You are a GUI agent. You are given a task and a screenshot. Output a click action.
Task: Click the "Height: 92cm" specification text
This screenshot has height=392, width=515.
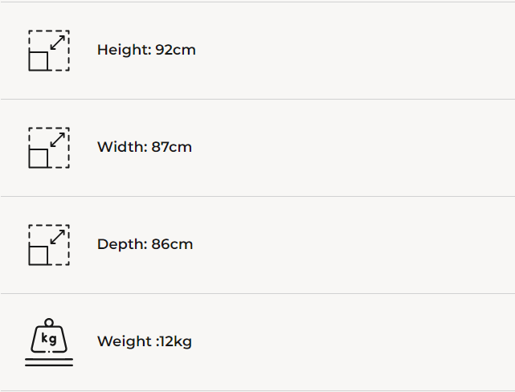tap(146, 50)
